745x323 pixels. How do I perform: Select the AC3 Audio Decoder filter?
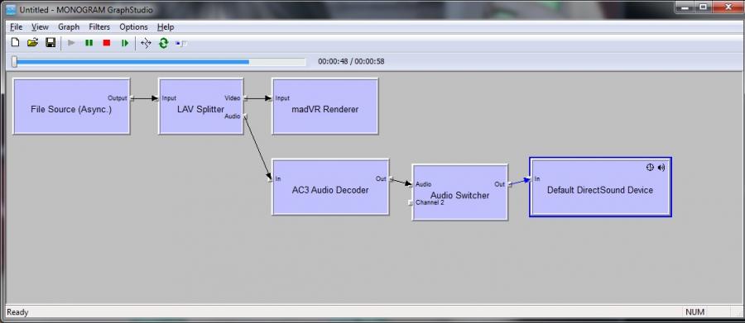point(330,187)
